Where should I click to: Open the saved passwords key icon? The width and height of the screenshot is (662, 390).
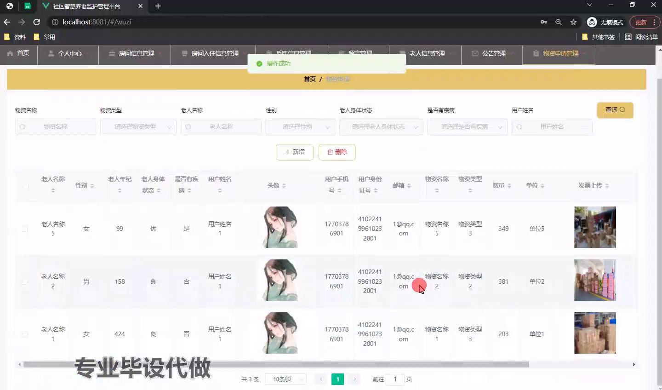pyautogui.click(x=544, y=22)
